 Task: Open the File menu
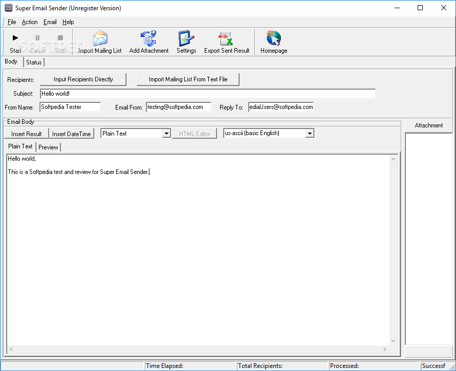[12, 22]
